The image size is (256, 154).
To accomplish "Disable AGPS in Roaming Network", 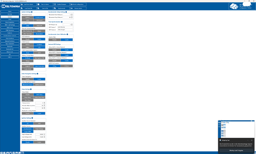I will (55, 55).
